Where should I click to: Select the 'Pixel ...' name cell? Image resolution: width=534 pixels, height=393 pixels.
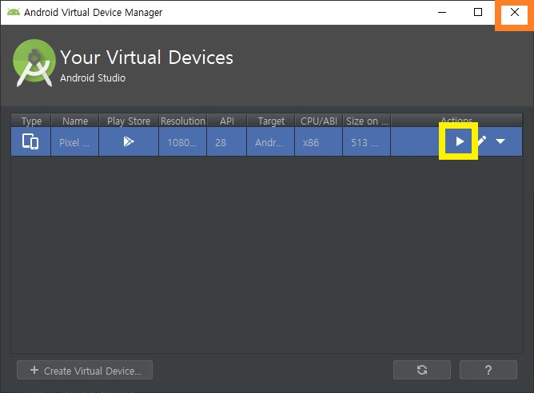(x=74, y=142)
